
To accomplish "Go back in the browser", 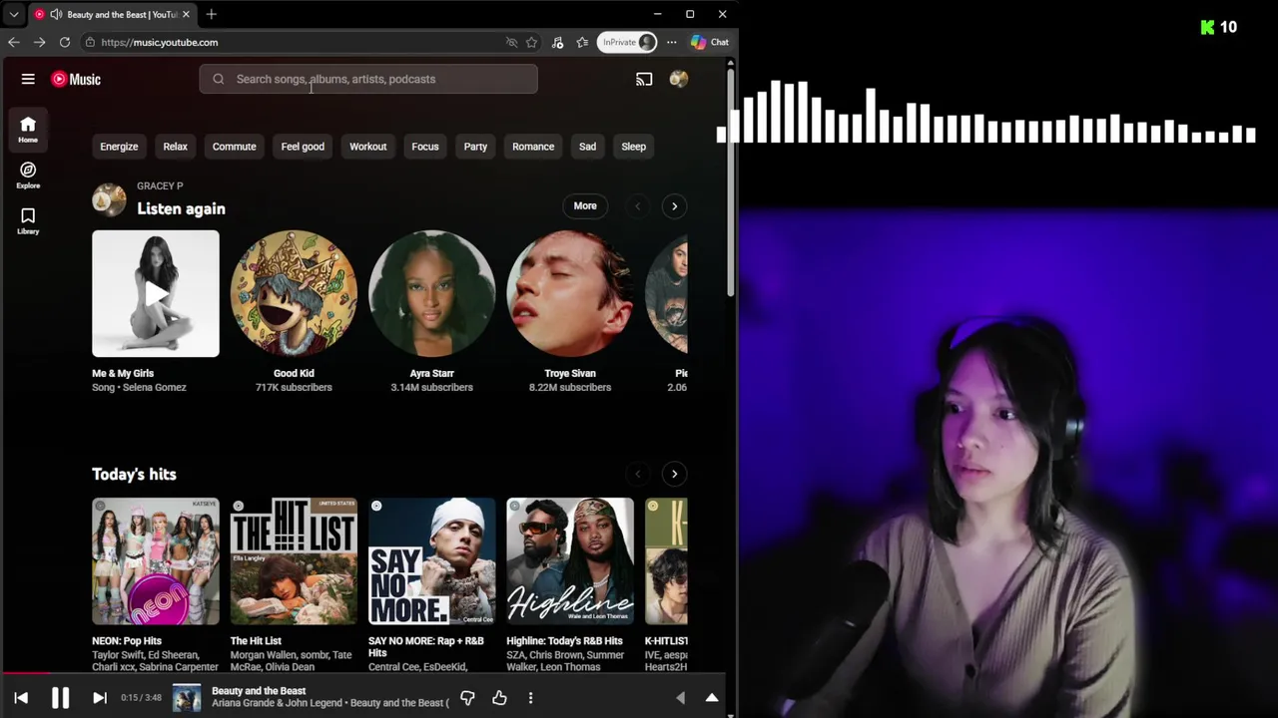I will pyautogui.click(x=13, y=42).
